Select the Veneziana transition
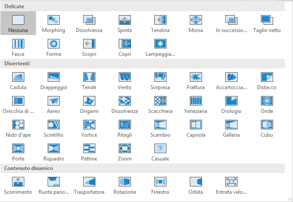The width and height of the screenshot is (293, 202). 195,104
